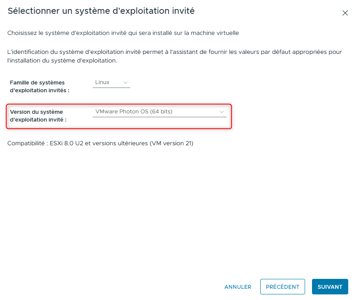Open the version du système d'exploitation selector

coord(160,111)
